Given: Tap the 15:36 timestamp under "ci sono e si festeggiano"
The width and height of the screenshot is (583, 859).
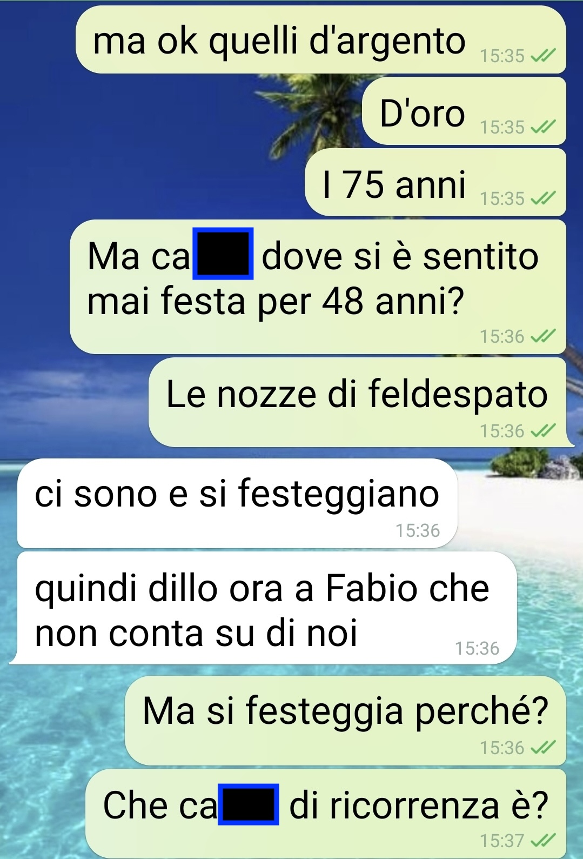Looking at the screenshot, I should (x=418, y=530).
